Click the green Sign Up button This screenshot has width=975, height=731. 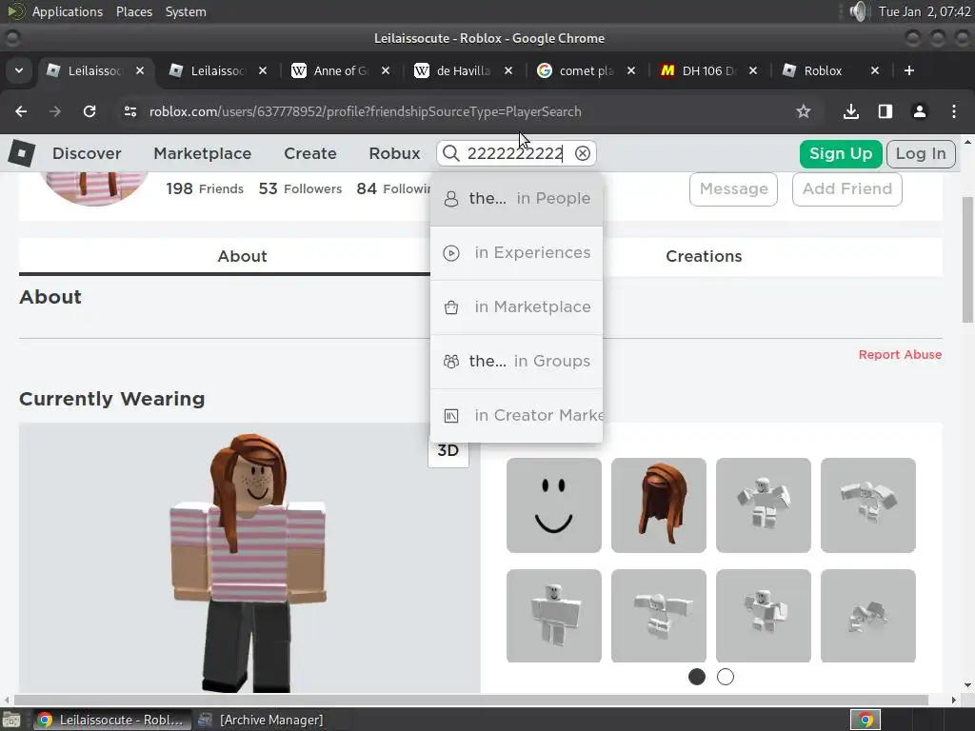tap(841, 153)
